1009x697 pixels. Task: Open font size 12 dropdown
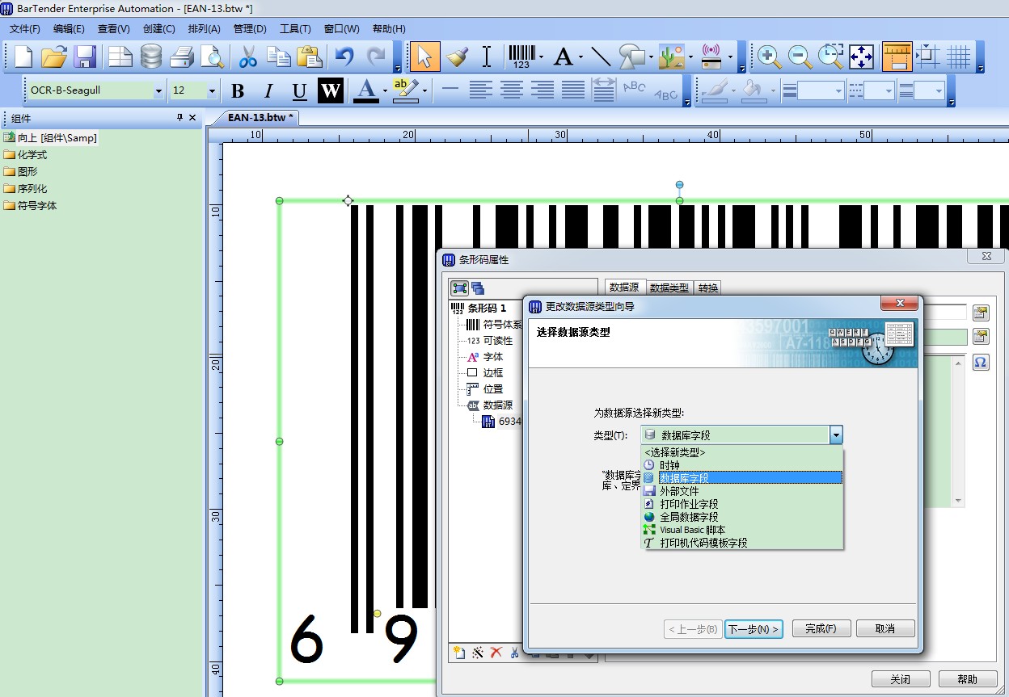(212, 90)
